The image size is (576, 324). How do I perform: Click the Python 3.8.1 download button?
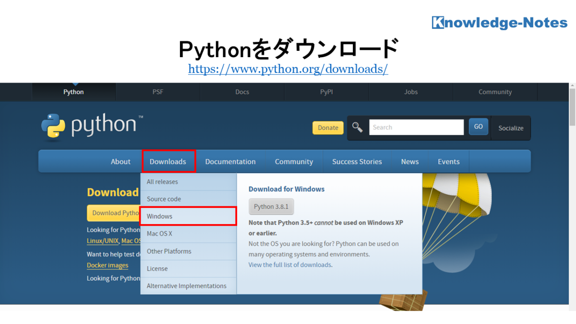271,206
